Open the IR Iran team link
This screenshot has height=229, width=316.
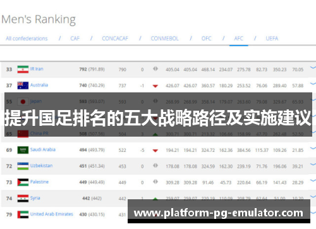coord(37,69)
